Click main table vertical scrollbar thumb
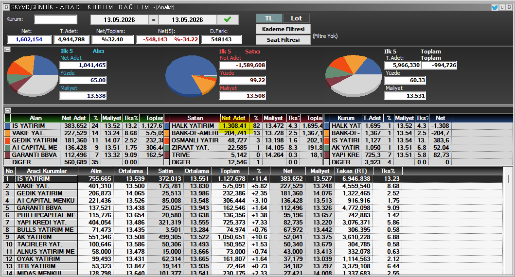 click(x=509, y=179)
